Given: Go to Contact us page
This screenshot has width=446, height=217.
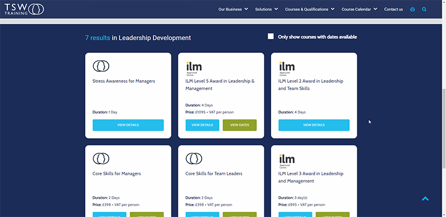Looking at the screenshot, I should coord(393,10).
